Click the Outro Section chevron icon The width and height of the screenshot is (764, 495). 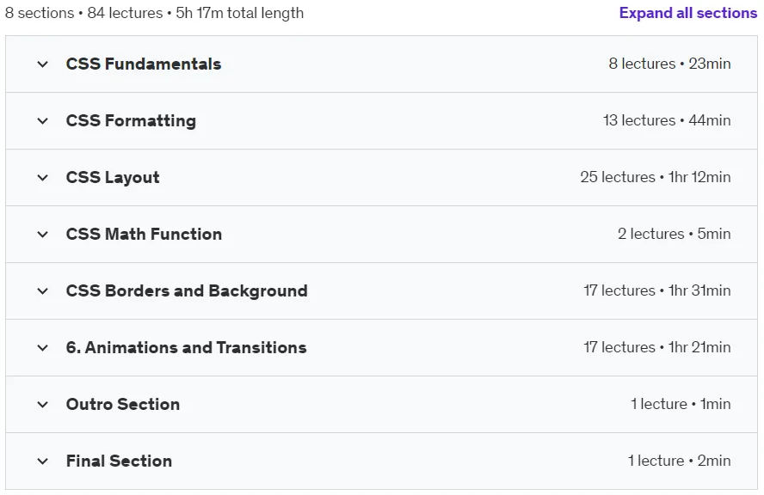tap(43, 405)
